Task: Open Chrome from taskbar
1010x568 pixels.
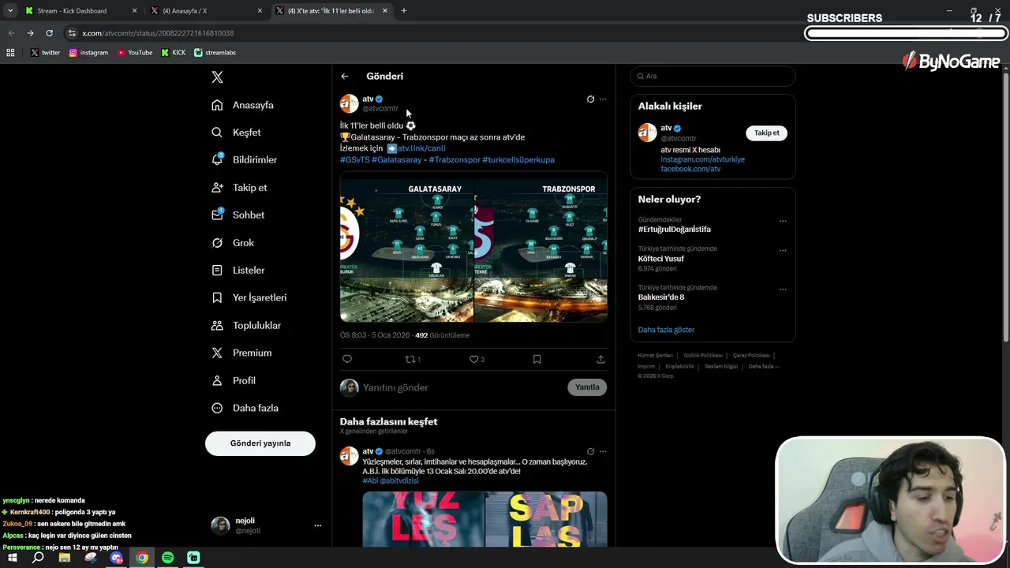Action: click(142, 558)
